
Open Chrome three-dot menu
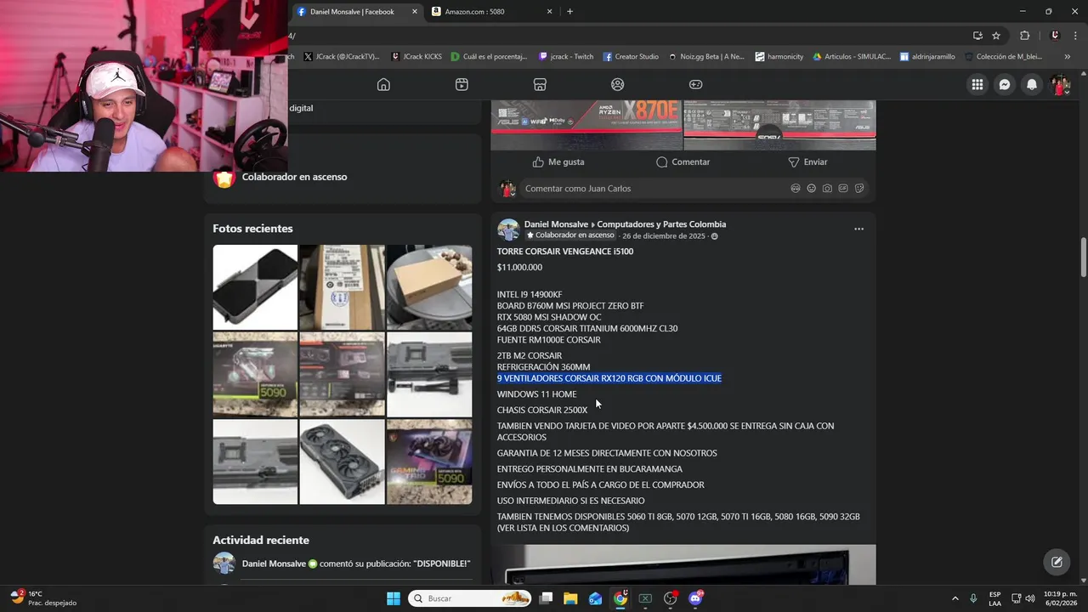(1076, 36)
